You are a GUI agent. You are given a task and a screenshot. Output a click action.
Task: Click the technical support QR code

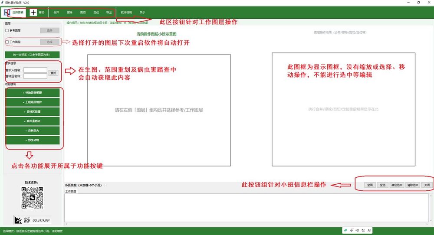point(32,198)
